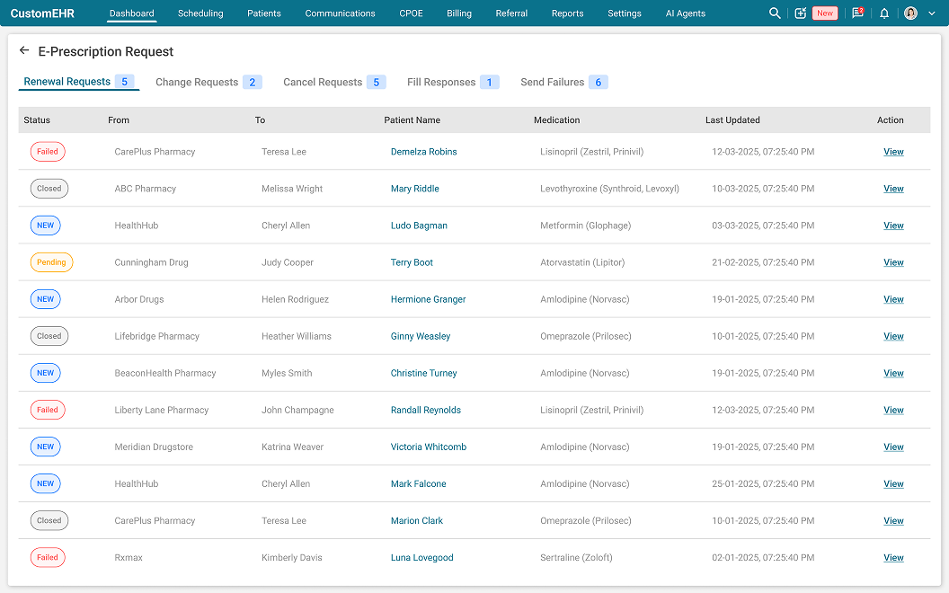The image size is (949, 593).
Task: Click the Last Updated column header
Action: (x=732, y=119)
